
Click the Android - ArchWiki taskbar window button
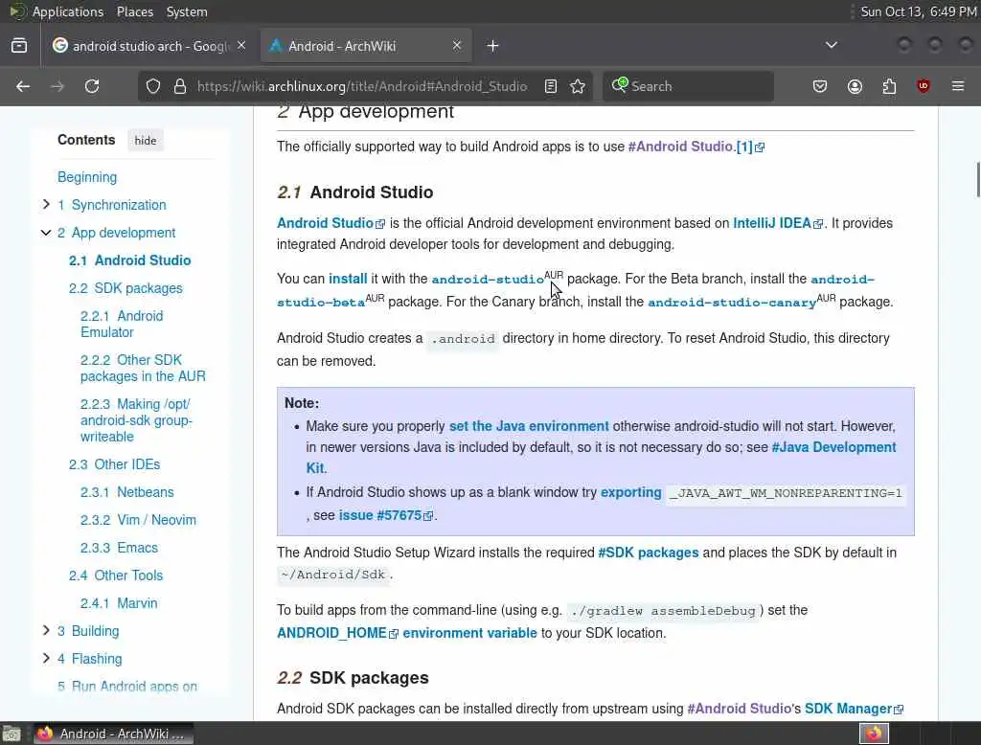[x=113, y=734]
